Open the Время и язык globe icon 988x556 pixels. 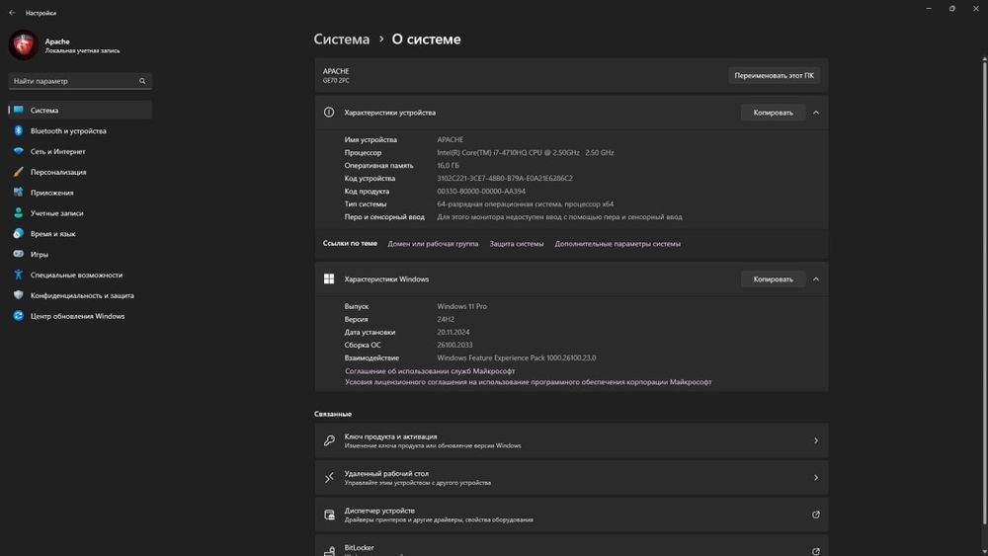coord(19,234)
